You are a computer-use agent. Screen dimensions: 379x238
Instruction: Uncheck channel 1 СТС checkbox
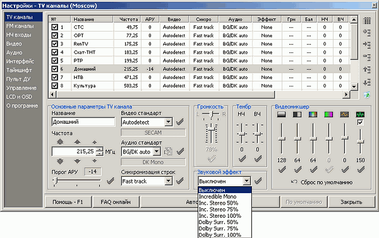coord(54,27)
